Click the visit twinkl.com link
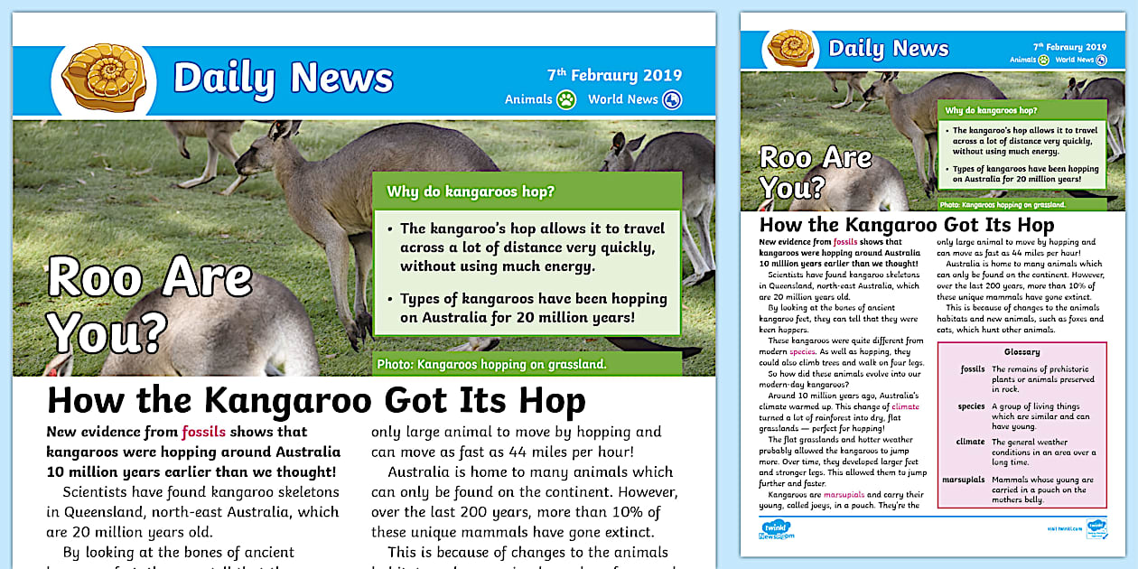 [x=1064, y=528]
